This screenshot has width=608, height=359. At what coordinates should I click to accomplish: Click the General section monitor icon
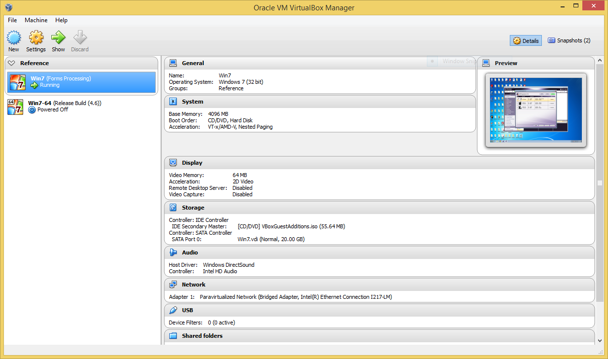click(173, 63)
